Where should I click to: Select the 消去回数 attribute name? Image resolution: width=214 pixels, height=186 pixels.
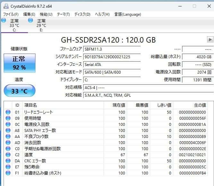tap(33, 142)
